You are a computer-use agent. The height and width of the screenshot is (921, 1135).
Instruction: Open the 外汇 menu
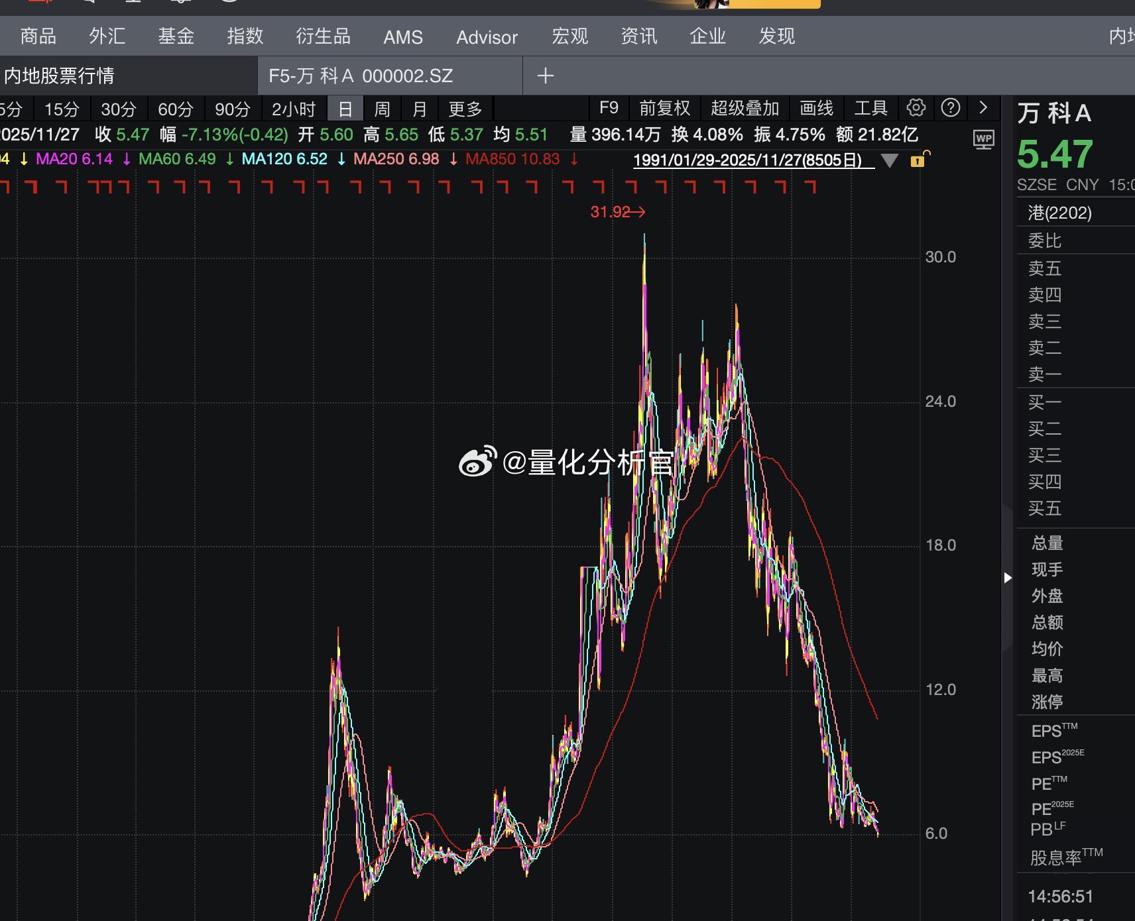pos(107,36)
